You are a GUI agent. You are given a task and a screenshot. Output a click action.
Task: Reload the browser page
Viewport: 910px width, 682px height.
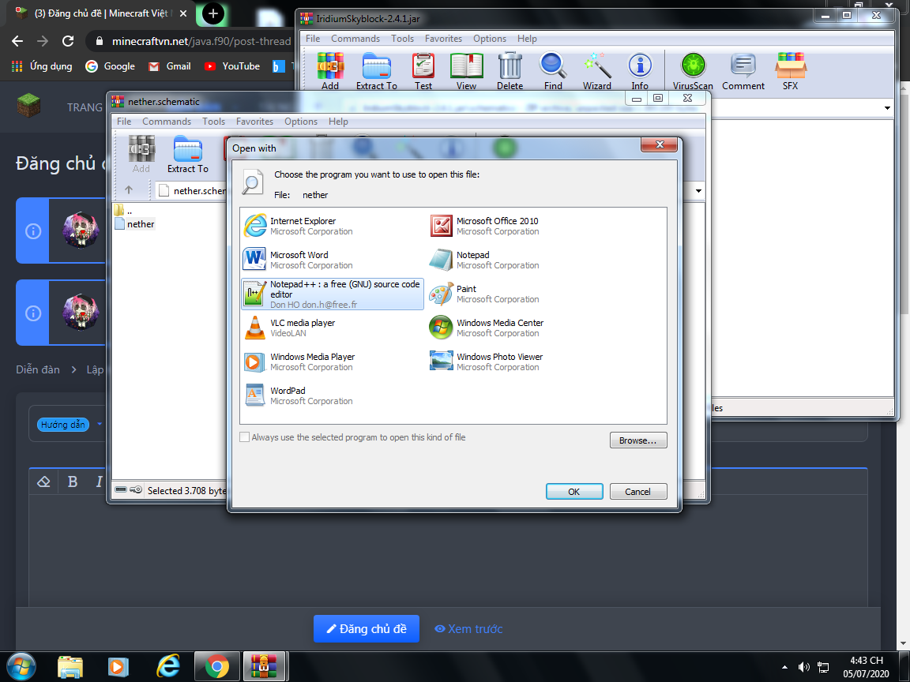[x=68, y=41]
